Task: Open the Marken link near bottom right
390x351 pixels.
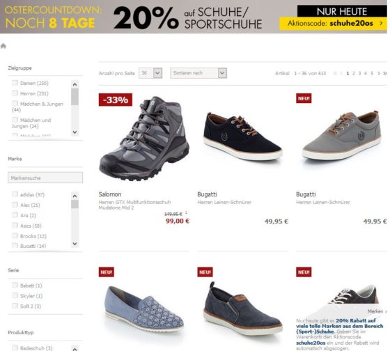Action: point(375,311)
